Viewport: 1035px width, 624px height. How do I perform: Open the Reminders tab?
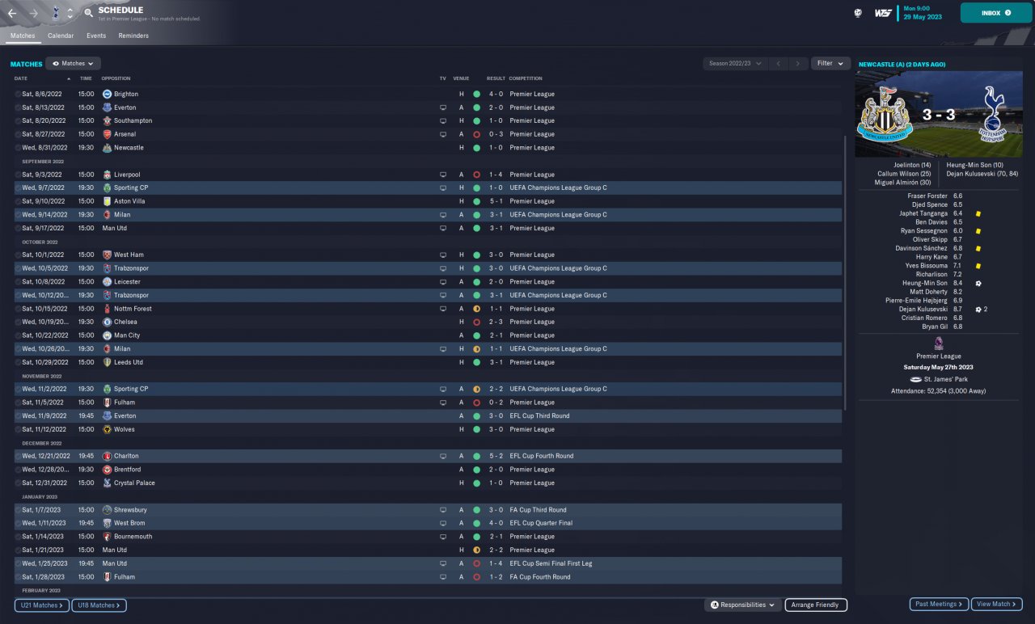pyautogui.click(x=133, y=36)
